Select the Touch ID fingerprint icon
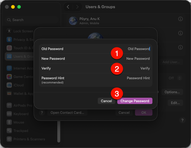 (x=9, y=48)
